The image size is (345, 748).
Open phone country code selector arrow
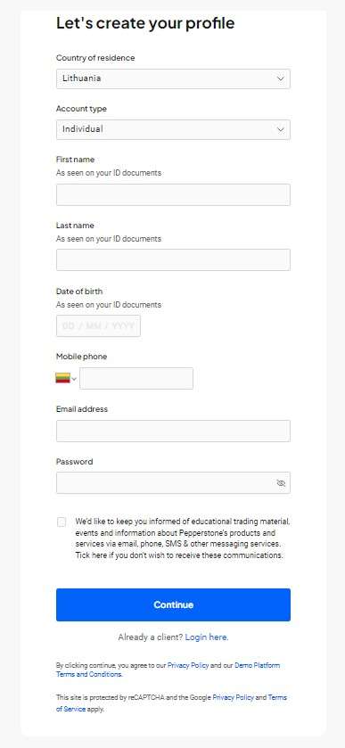74,379
